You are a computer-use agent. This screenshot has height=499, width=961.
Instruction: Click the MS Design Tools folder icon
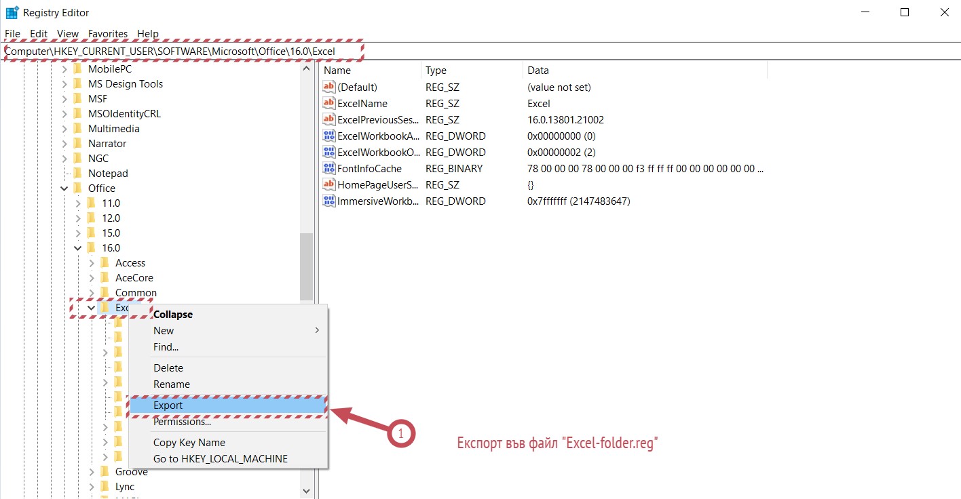[x=77, y=83]
